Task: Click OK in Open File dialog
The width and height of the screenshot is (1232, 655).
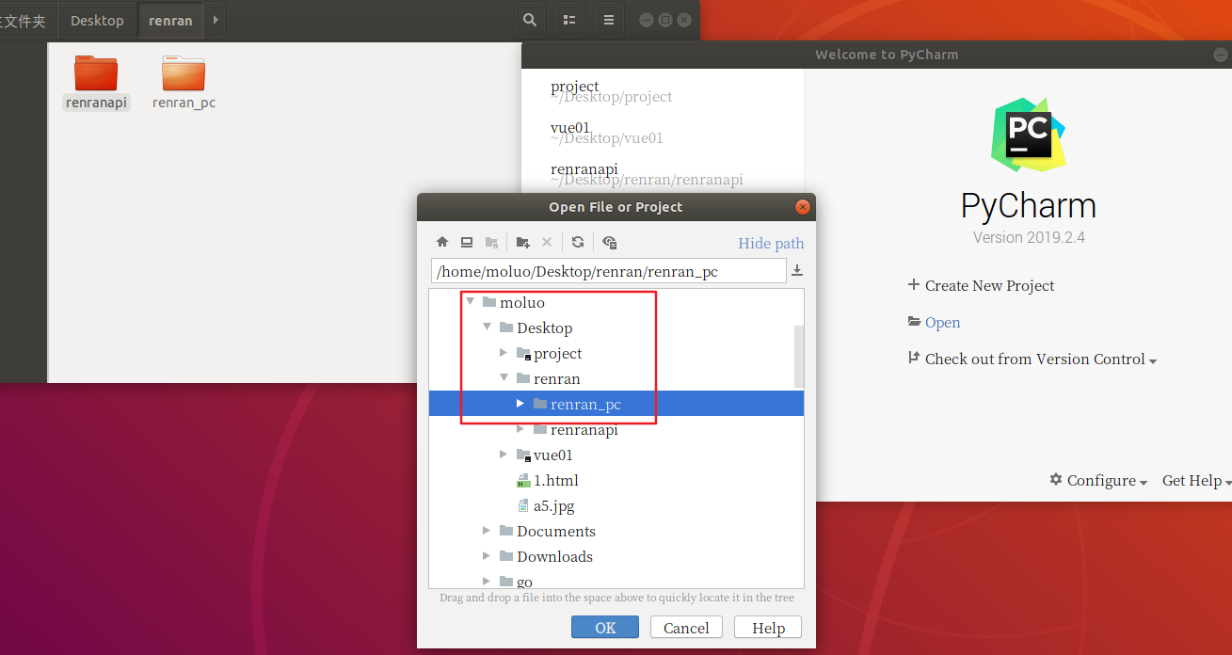Action: (x=605, y=628)
